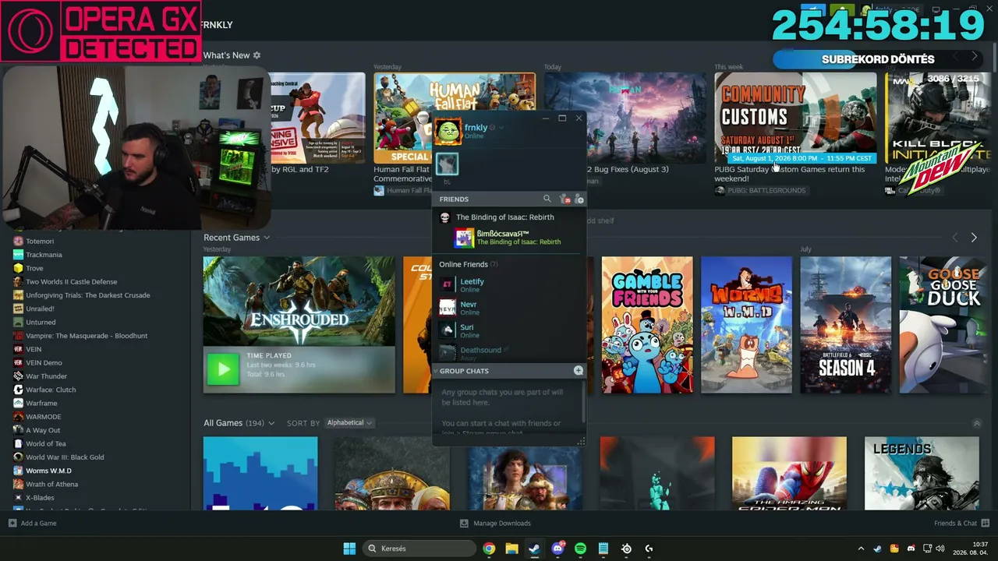The height and width of the screenshot is (561, 998).
Task: Click the Online Friends header
Action: click(x=468, y=265)
